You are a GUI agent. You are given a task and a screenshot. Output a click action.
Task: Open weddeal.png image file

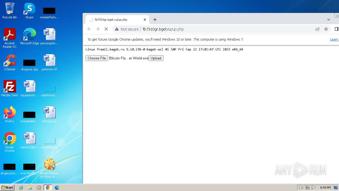(x=49, y=143)
